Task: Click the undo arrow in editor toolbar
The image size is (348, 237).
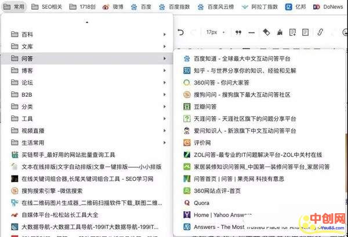Action: pyautogui.click(x=181, y=32)
